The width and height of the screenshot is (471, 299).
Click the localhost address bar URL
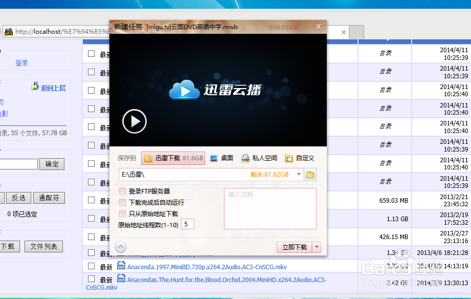62,32
